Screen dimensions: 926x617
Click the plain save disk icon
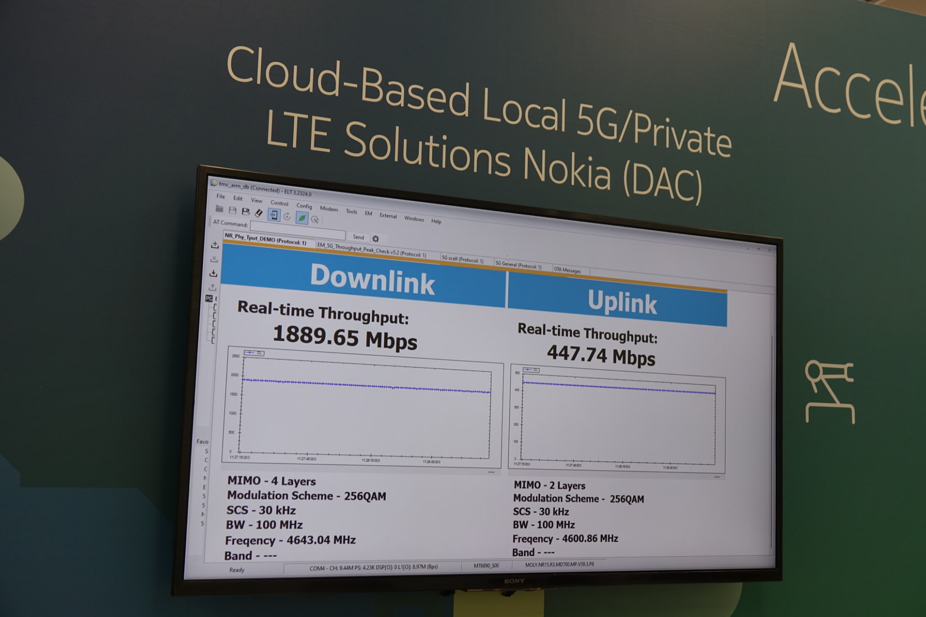[x=232, y=211]
